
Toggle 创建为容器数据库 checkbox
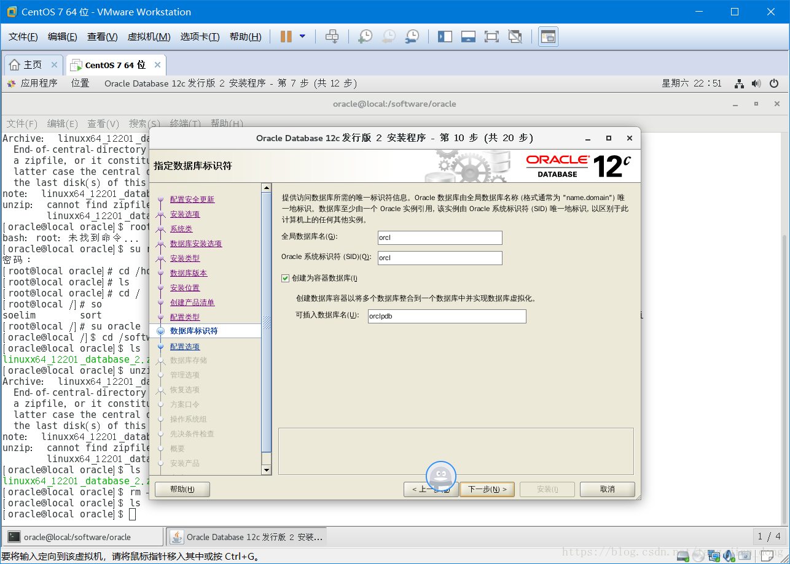pyautogui.click(x=285, y=278)
